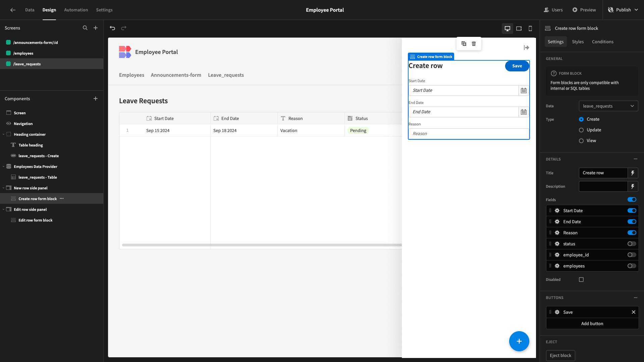Duplicate the selected form block
644x362 pixels.
pos(464,44)
